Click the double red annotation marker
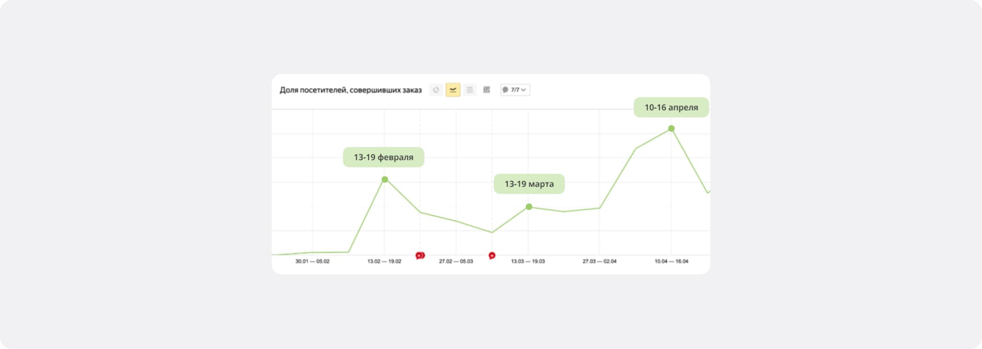982x349 pixels. pos(420,256)
